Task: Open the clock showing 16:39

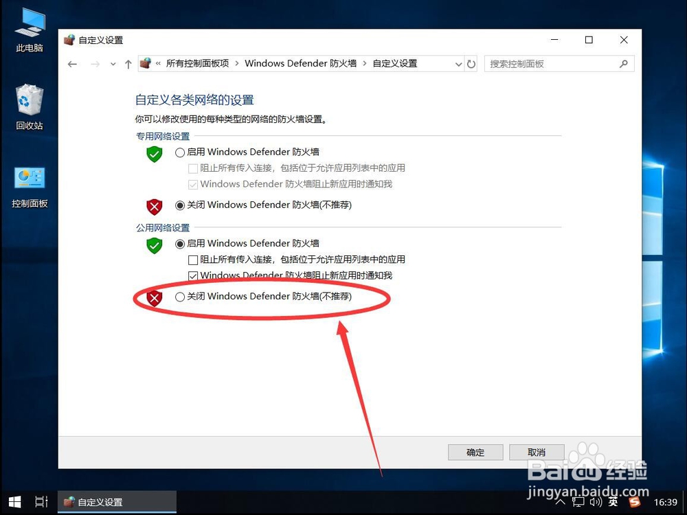Action: (x=666, y=502)
